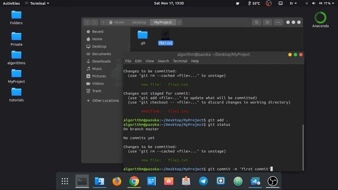
Task: Open Visual Studio Code from dock
Action: point(255,181)
